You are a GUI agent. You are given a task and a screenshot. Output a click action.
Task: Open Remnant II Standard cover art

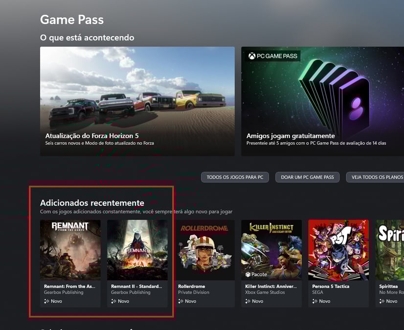pyautogui.click(x=137, y=250)
